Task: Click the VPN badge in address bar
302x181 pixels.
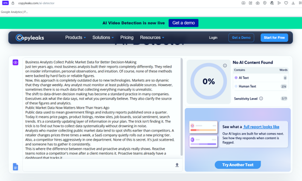Action: pyautogui.click(x=6, y=3)
